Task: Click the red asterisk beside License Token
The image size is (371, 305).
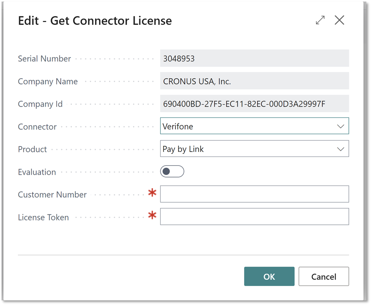Action: click(152, 215)
